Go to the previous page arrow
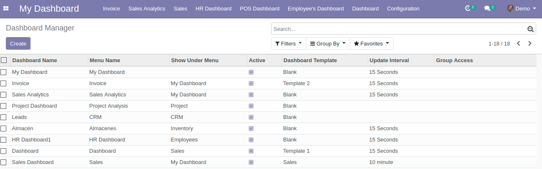Image resolution: width=542 pixels, height=169 pixels. coord(519,43)
